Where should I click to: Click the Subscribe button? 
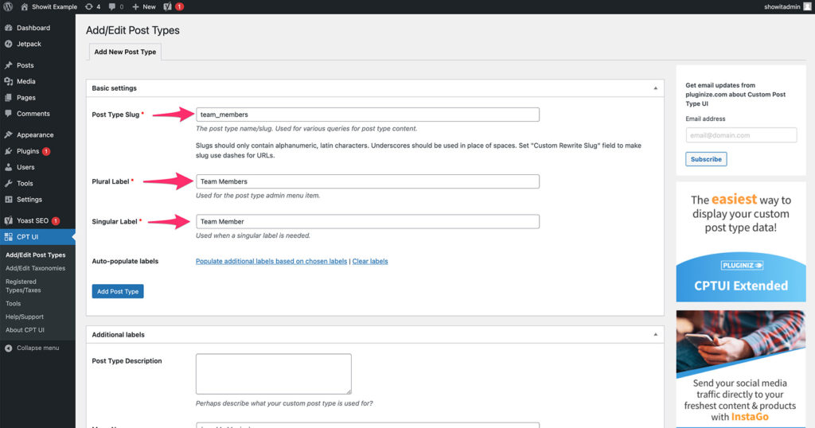(706, 159)
